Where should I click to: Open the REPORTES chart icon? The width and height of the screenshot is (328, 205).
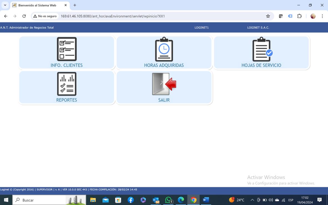pyautogui.click(x=67, y=84)
